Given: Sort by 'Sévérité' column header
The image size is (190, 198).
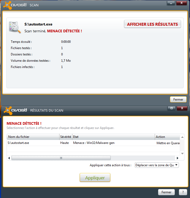Looking at the screenshot, I should (x=66, y=137).
